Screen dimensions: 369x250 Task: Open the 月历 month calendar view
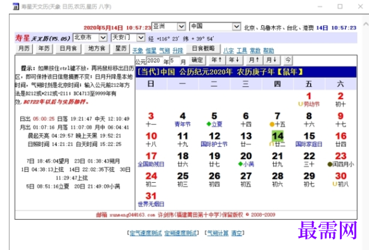point(24,49)
